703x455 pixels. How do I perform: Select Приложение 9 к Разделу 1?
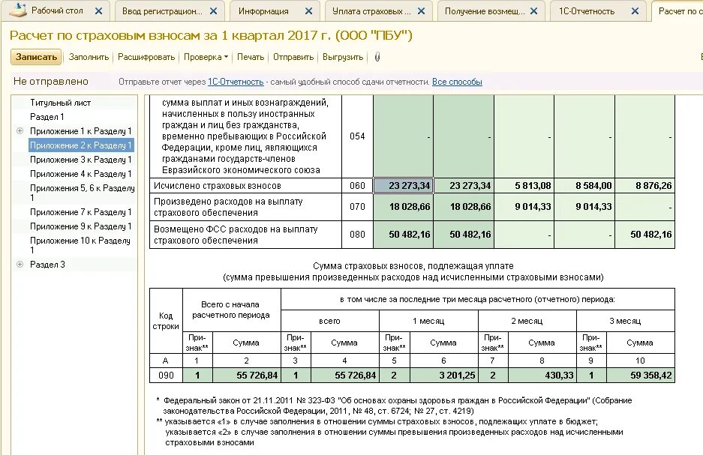pos(81,226)
